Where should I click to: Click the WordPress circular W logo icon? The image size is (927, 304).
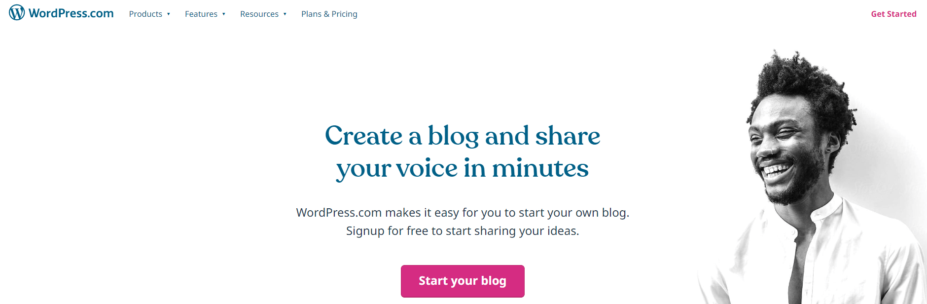17,13
